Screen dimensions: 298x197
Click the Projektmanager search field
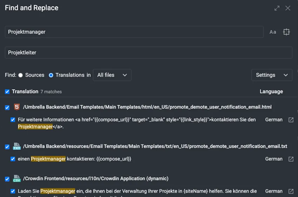pyautogui.click(x=134, y=32)
